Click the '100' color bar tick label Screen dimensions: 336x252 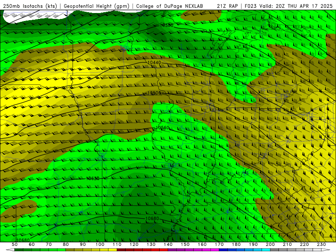coord(100,244)
